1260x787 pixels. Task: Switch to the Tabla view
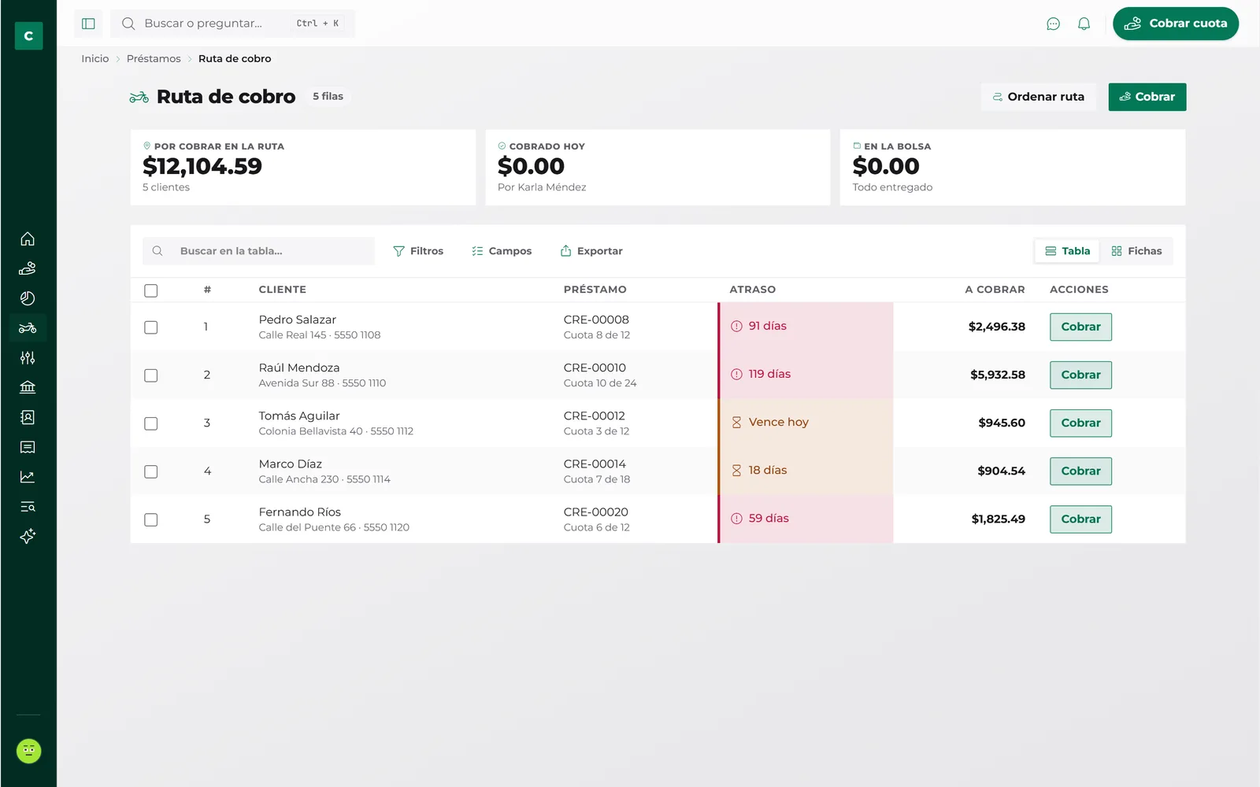[x=1068, y=251]
